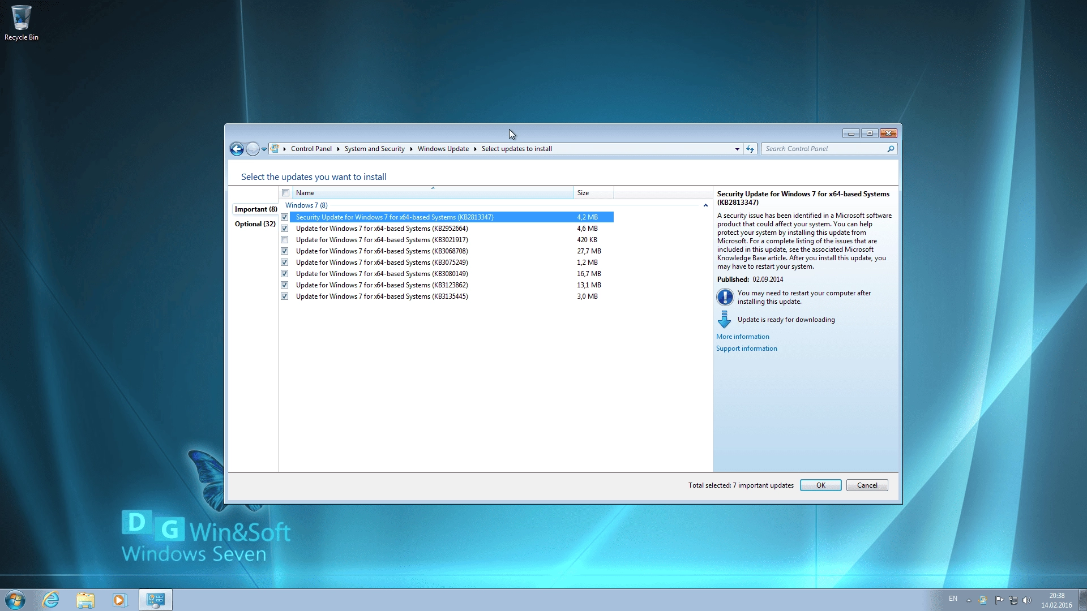This screenshot has width=1087, height=611.
Task: Uncheck update KB3068708
Action: [285, 251]
